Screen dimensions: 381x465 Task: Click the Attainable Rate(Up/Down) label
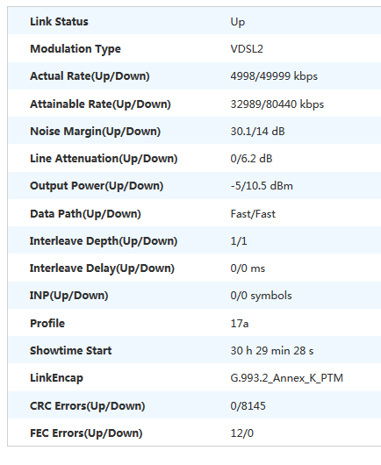pos(100,104)
